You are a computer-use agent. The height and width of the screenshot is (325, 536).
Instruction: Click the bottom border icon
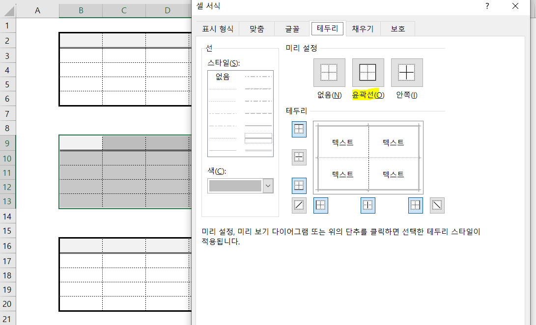[299, 186]
